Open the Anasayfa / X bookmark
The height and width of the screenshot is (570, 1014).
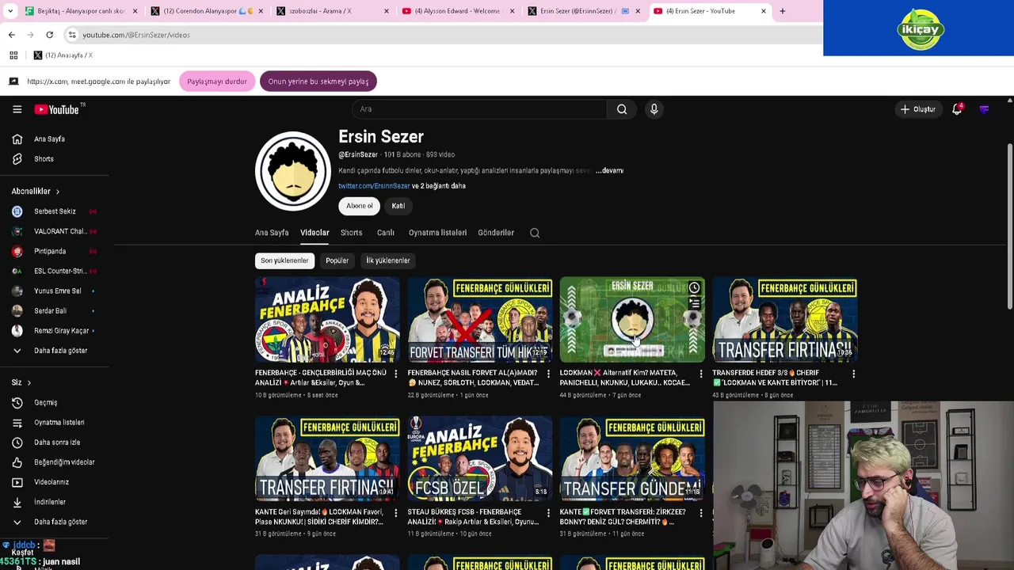point(63,55)
